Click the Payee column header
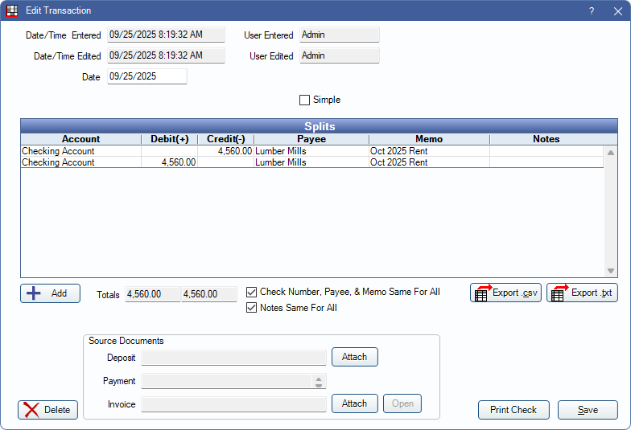This screenshot has width=631, height=430. [311, 139]
